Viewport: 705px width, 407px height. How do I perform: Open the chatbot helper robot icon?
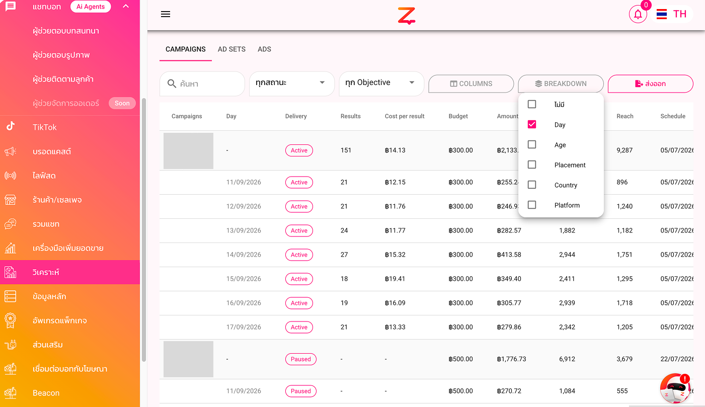coord(675,389)
